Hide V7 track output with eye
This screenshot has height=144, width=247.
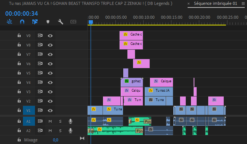pos(50,54)
